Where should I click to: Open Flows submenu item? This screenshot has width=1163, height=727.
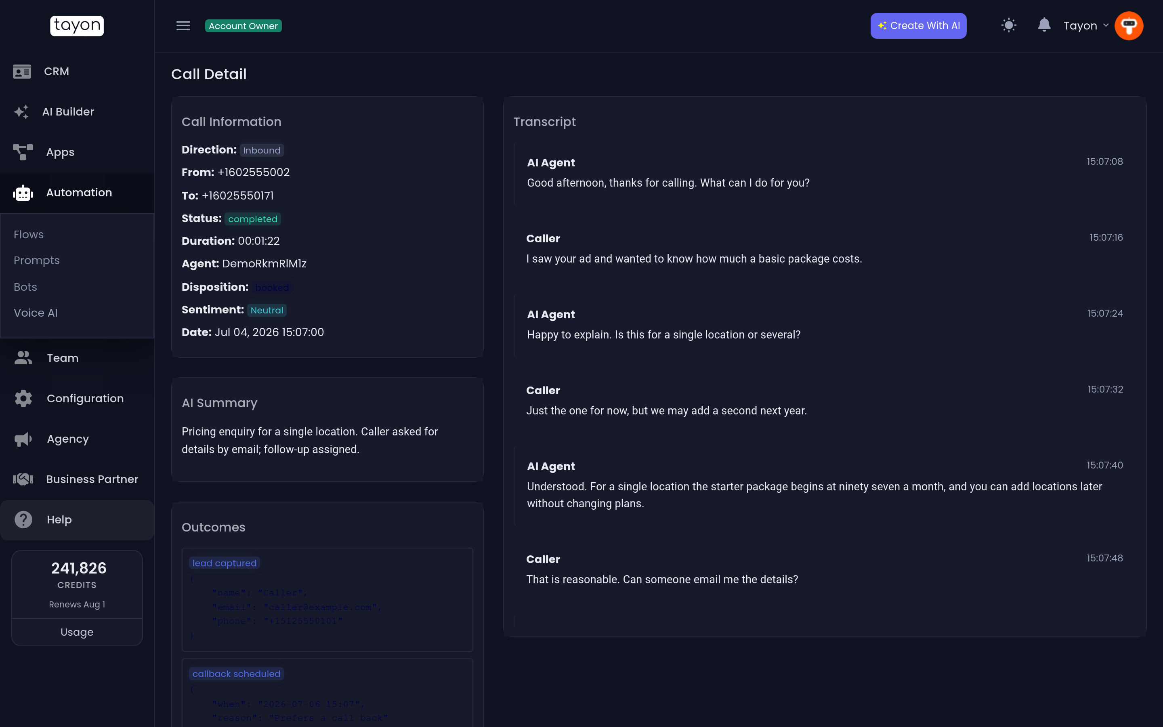tap(28, 234)
